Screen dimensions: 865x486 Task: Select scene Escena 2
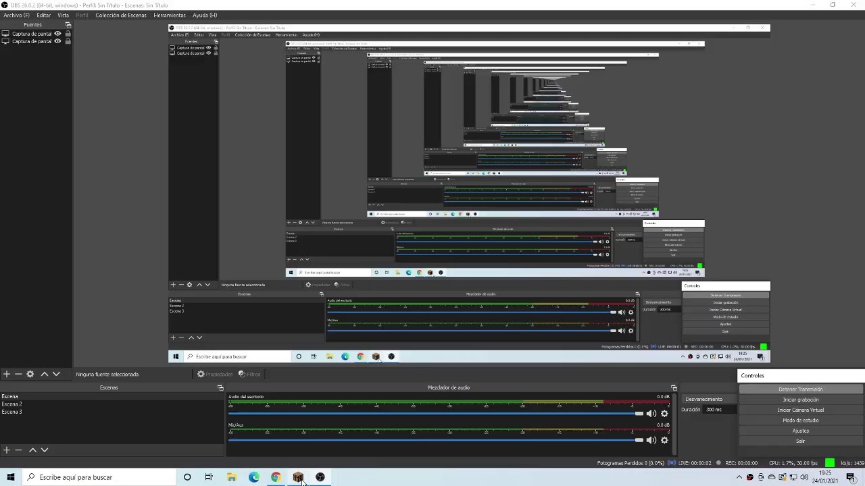(x=112, y=404)
